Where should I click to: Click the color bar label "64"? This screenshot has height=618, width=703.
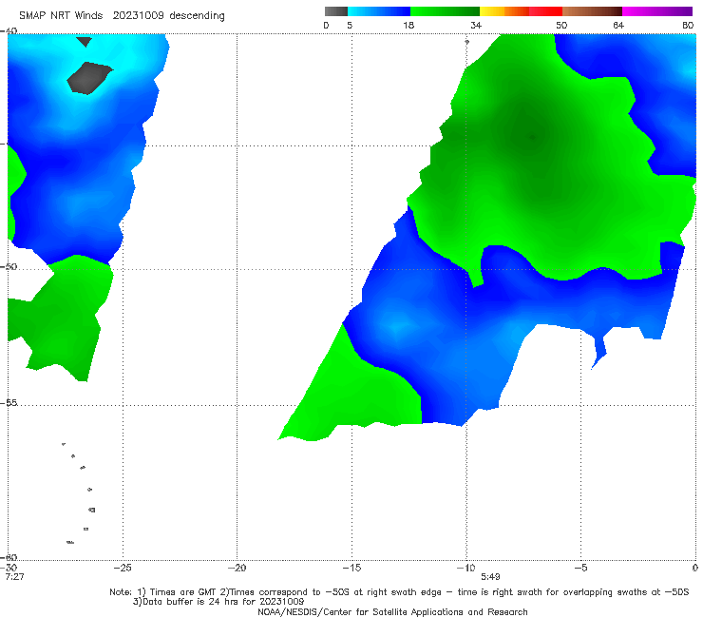click(x=618, y=25)
